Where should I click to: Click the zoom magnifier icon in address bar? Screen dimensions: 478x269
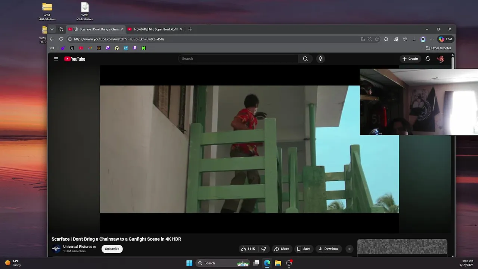[x=370, y=39]
